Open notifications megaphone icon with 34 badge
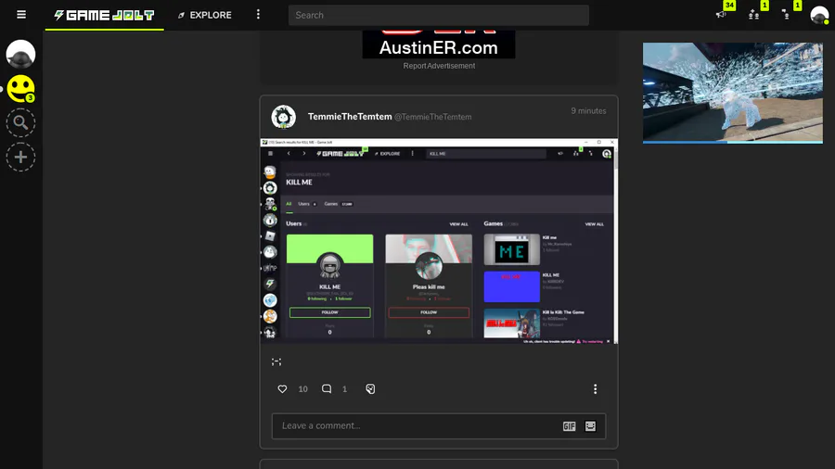 (x=722, y=14)
